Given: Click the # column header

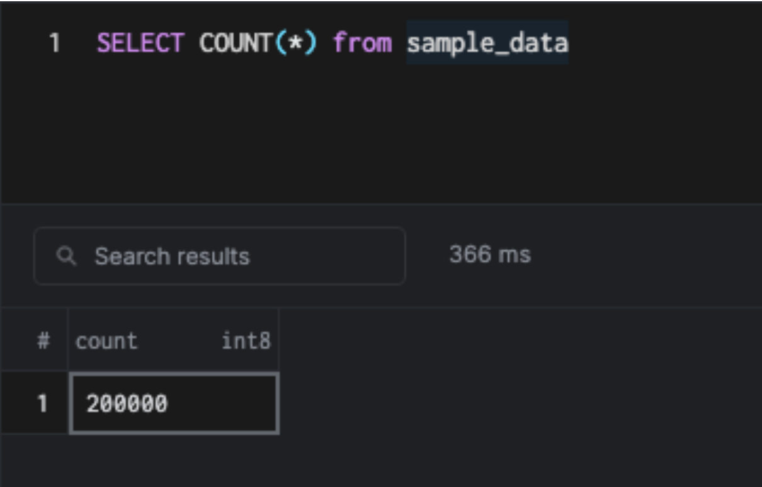Looking at the screenshot, I should (43, 341).
